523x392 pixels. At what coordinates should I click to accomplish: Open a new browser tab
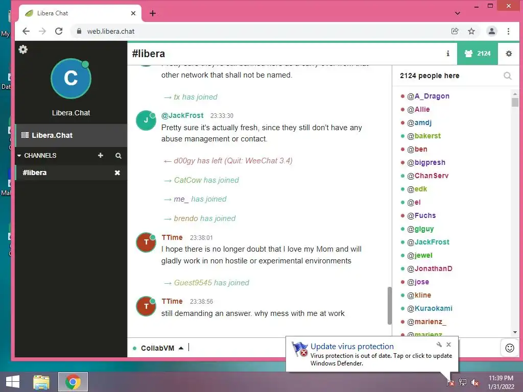pos(153,13)
